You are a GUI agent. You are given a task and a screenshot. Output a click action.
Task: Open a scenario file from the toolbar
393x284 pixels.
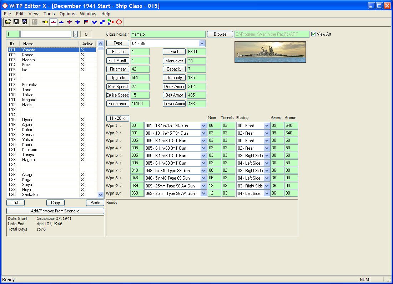(x=8, y=22)
